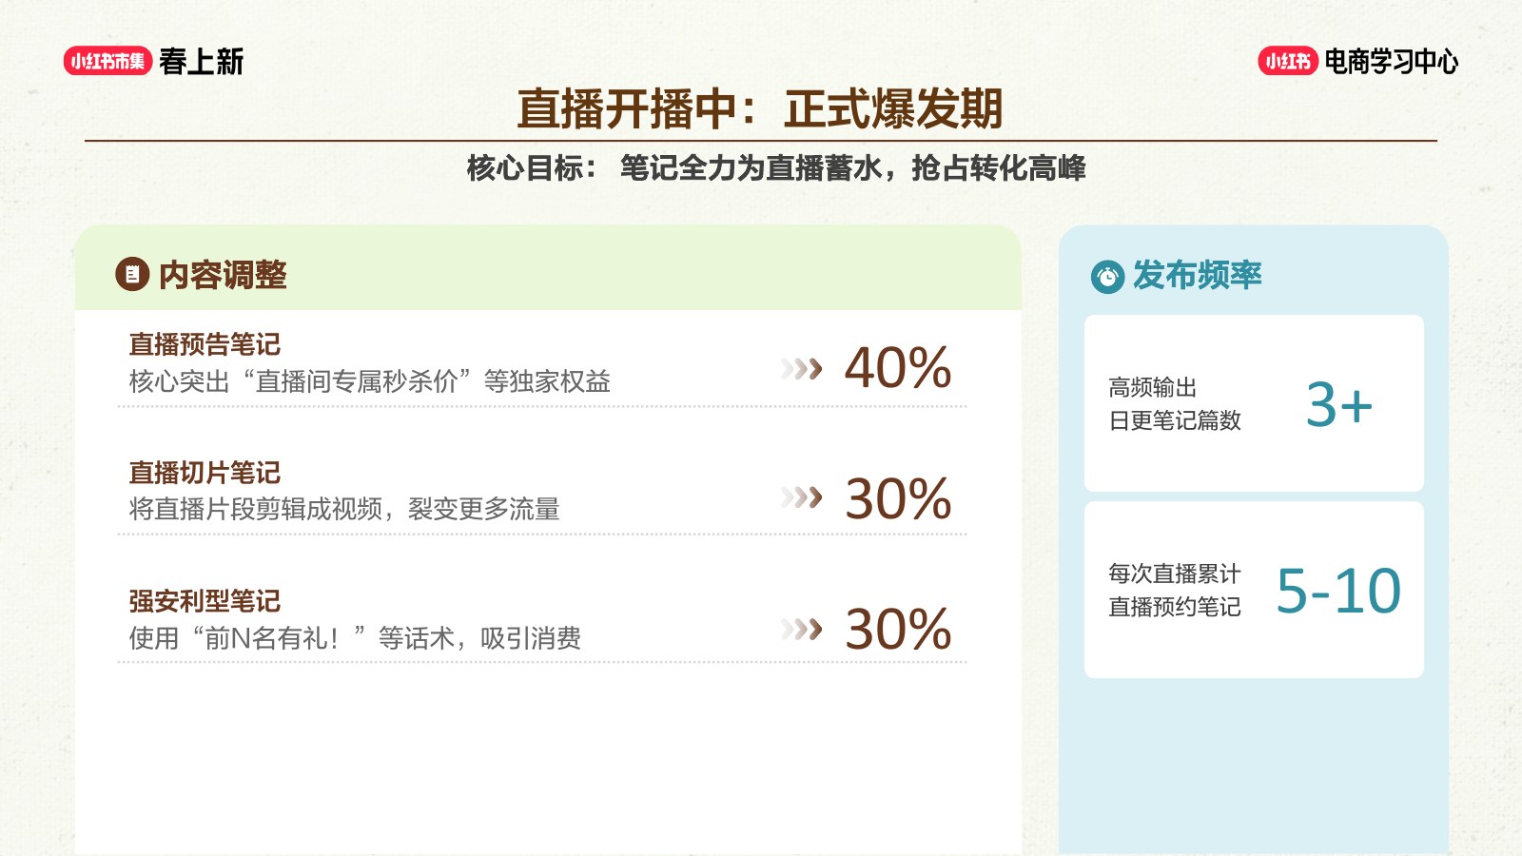This screenshot has height=856, width=1522.
Task: Click the 每次直播累计 直播预约笔记 card
Action: click(1254, 590)
